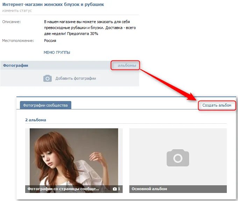Open the МЕНЮ ГРУППЫ link

[x=57, y=52]
